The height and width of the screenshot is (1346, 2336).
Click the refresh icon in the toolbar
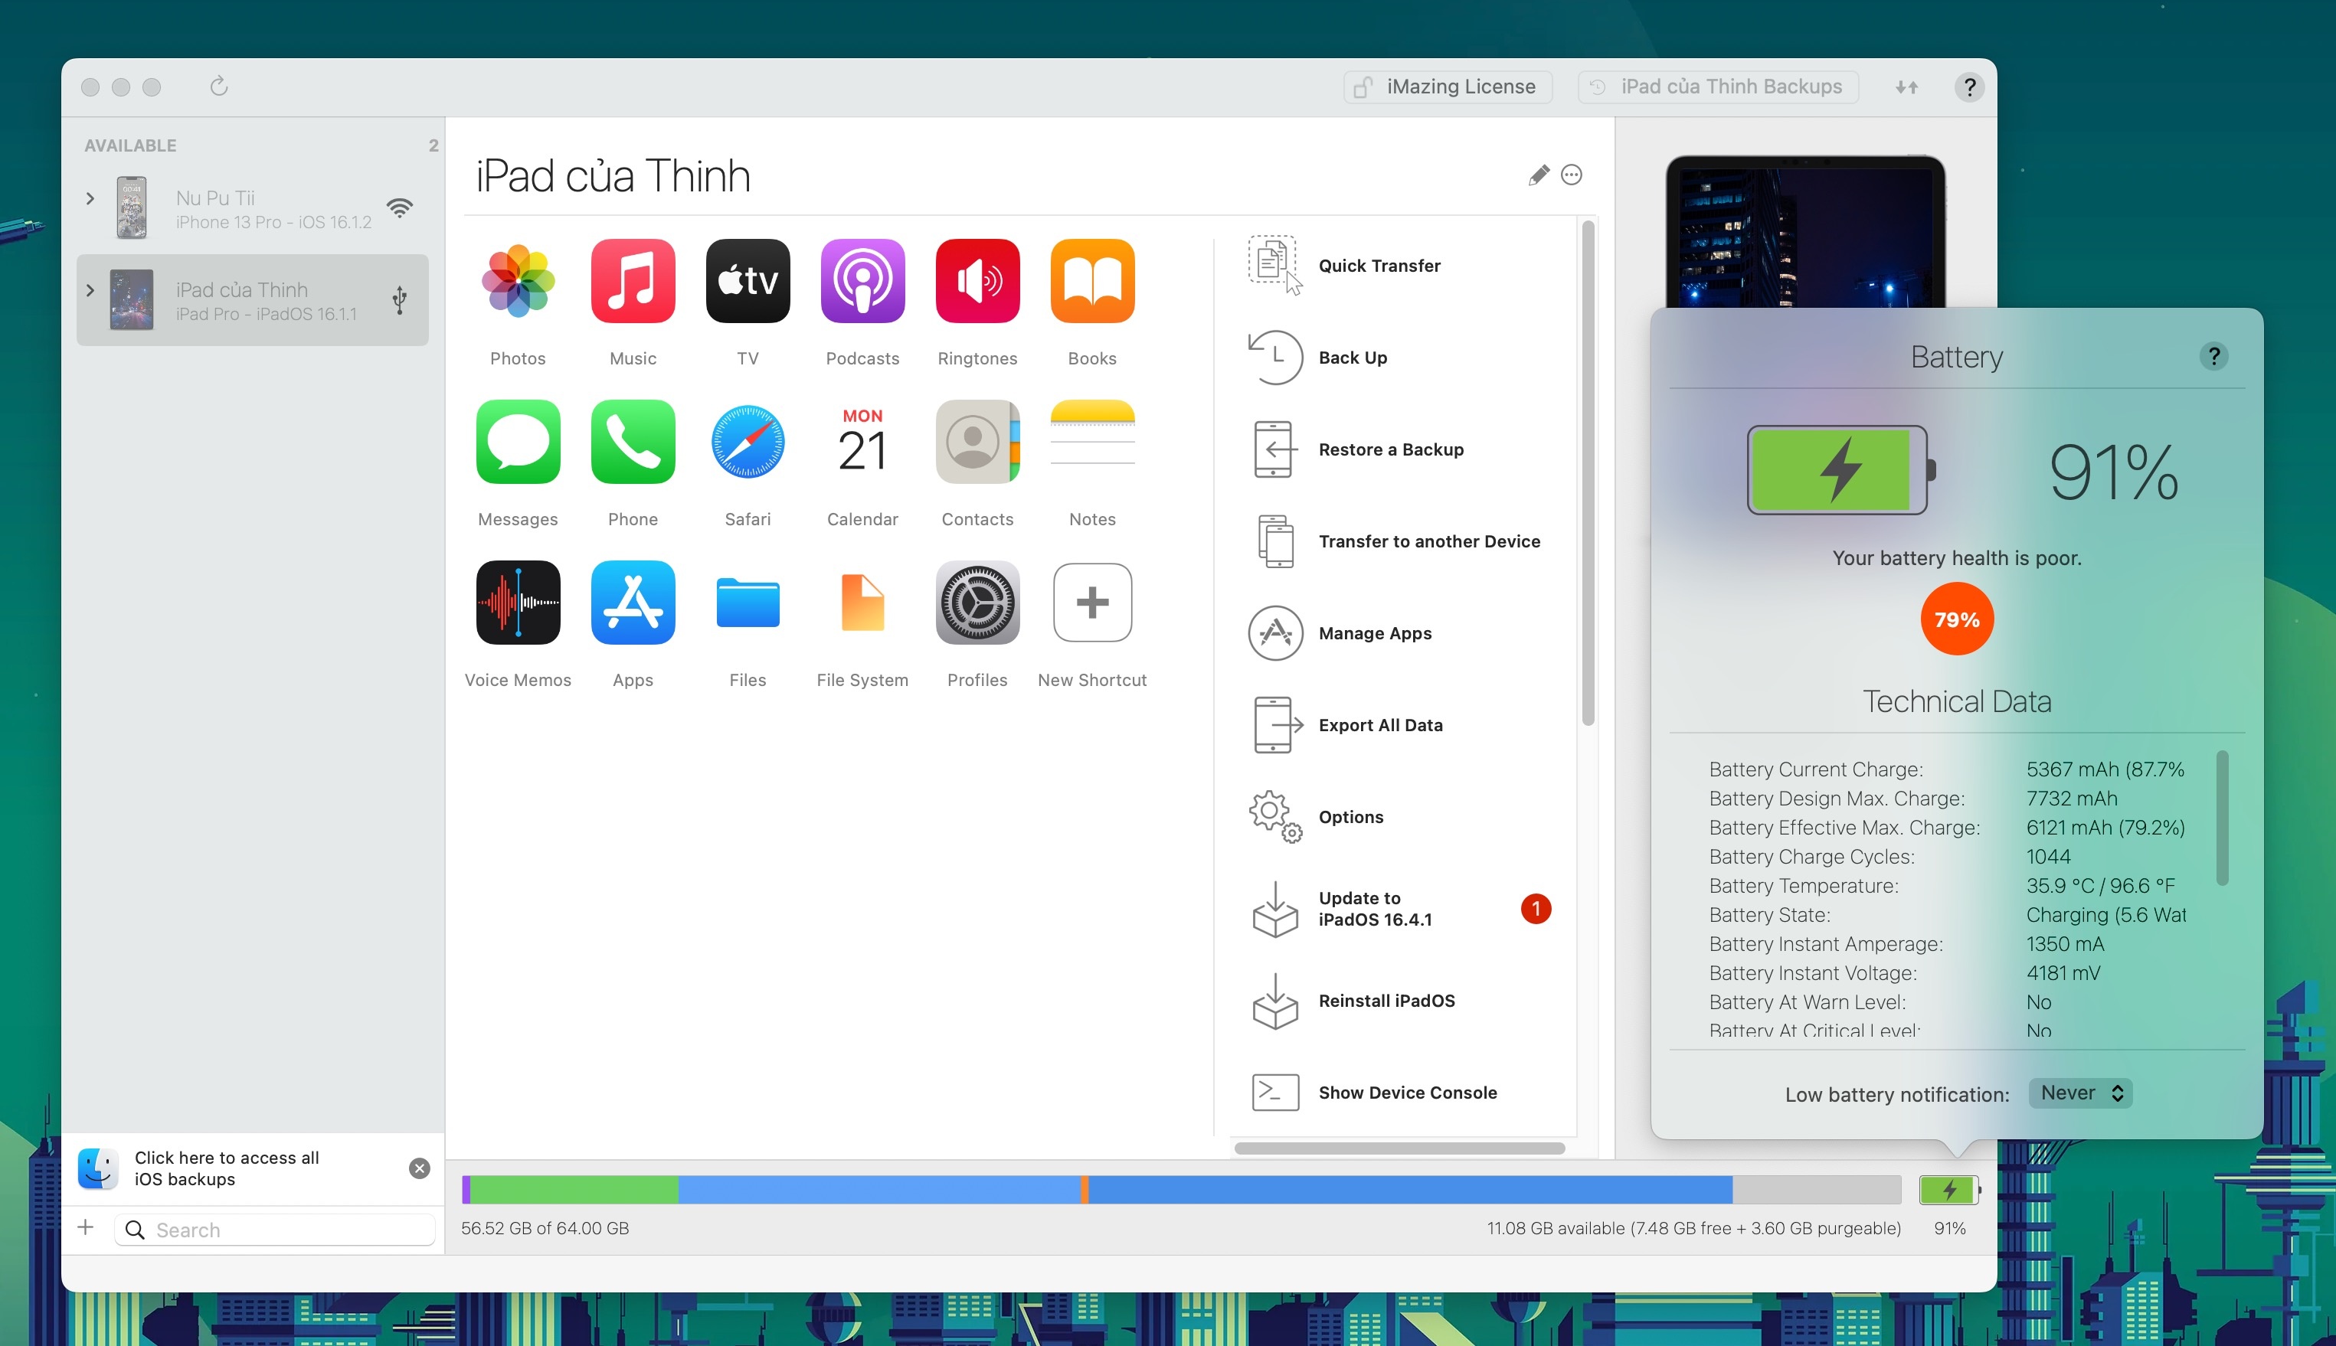tap(219, 86)
